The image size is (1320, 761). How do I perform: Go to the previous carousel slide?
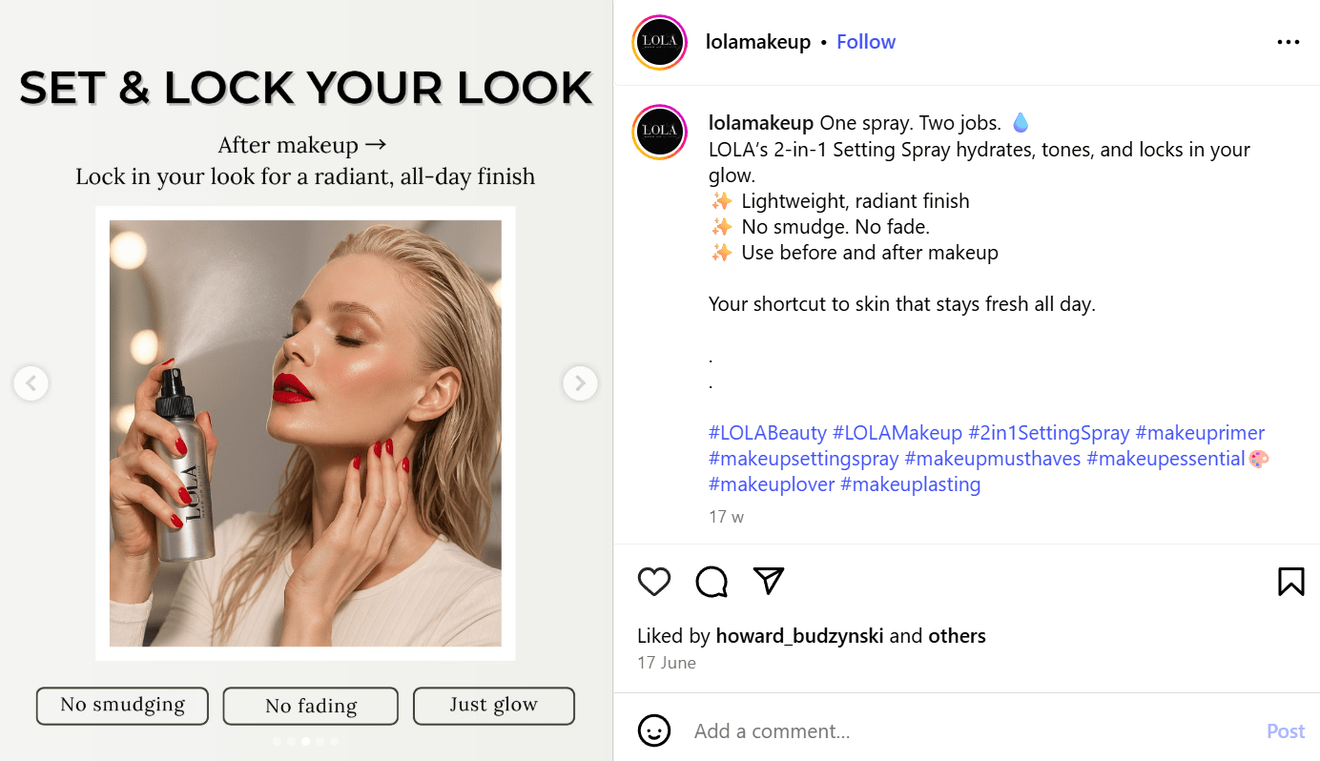pyautogui.click(x=31, y=383)
